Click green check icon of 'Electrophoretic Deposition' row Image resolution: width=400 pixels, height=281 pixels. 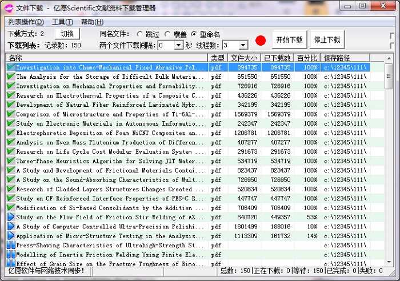point(11,133)
